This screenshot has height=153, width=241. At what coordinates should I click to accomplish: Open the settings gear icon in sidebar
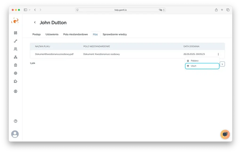(15, 73)
